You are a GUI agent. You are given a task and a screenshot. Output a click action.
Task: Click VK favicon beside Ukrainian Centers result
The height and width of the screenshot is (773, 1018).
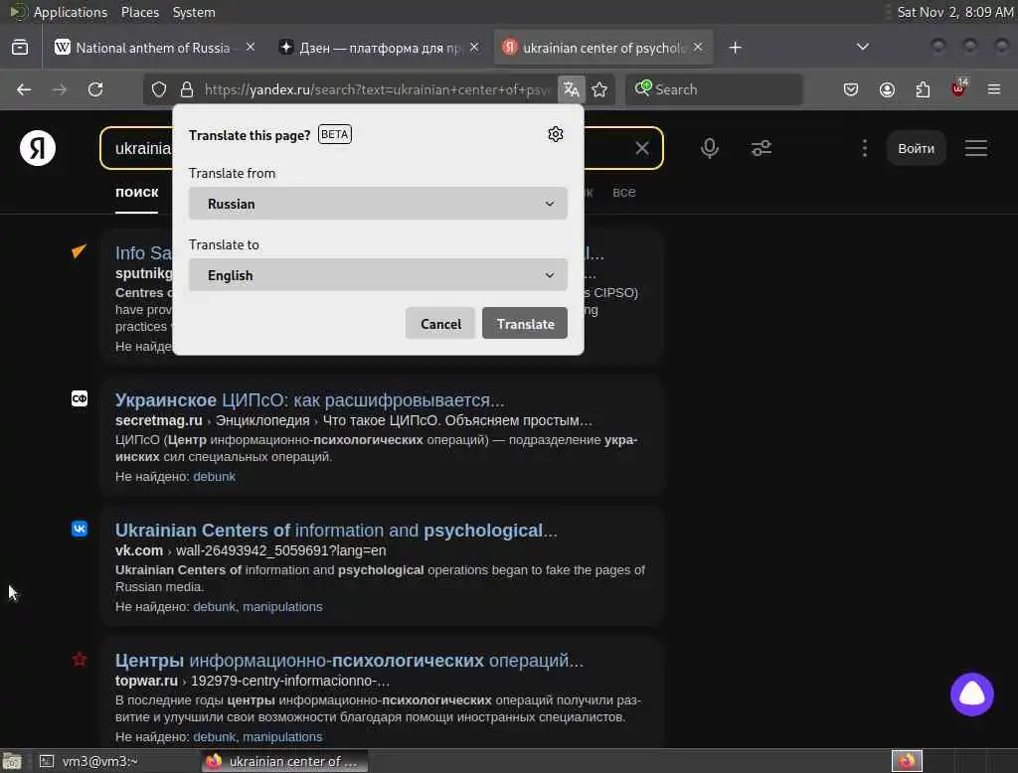click(x=80, y=529)
